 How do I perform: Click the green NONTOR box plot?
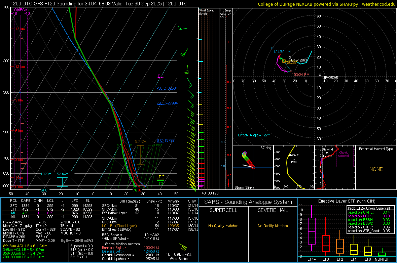point(382,252)
